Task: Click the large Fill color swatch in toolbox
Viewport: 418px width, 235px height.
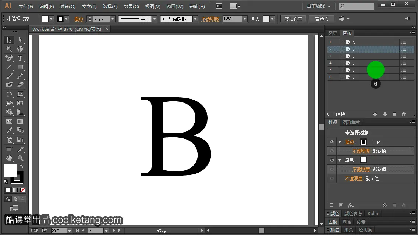Action: click(10, 171)
